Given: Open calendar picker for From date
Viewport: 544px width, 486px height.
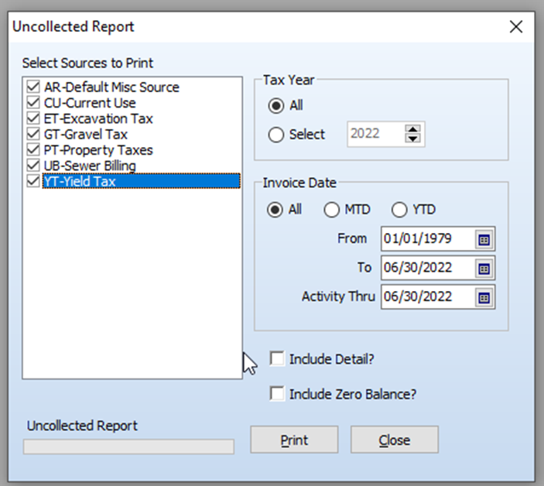Looking at the screenshot, I should [484, 239].
